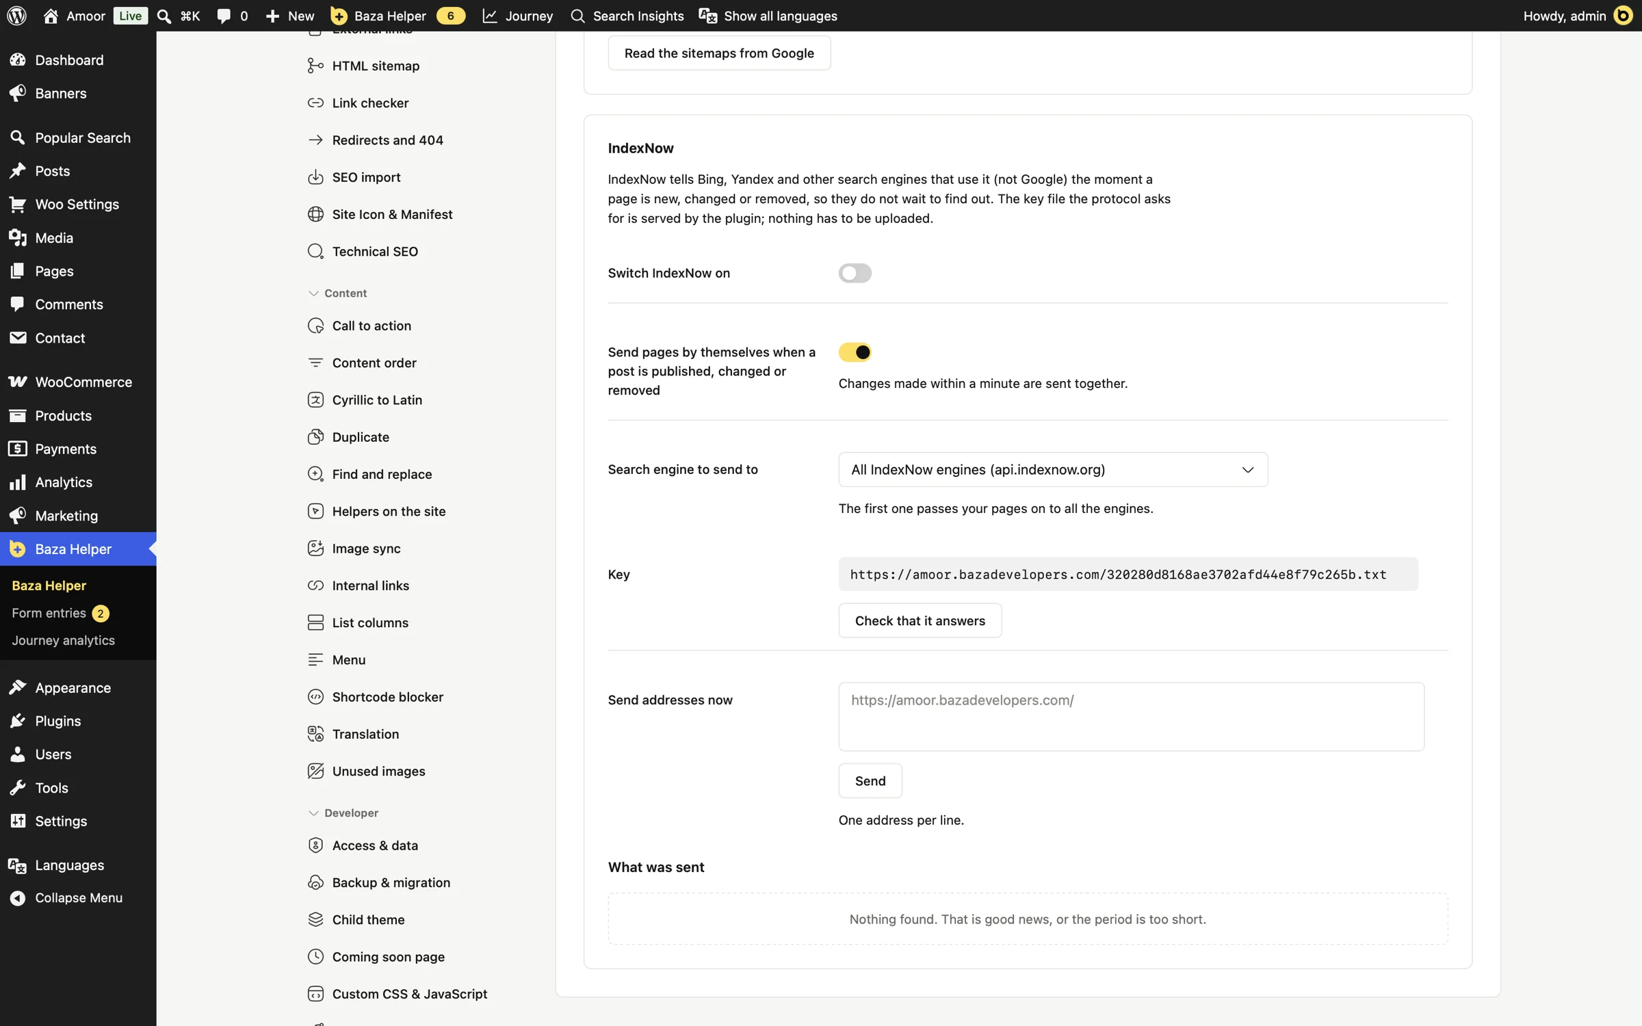Open Technical SEO icon

pyautogui.click(x=315, y=251)
